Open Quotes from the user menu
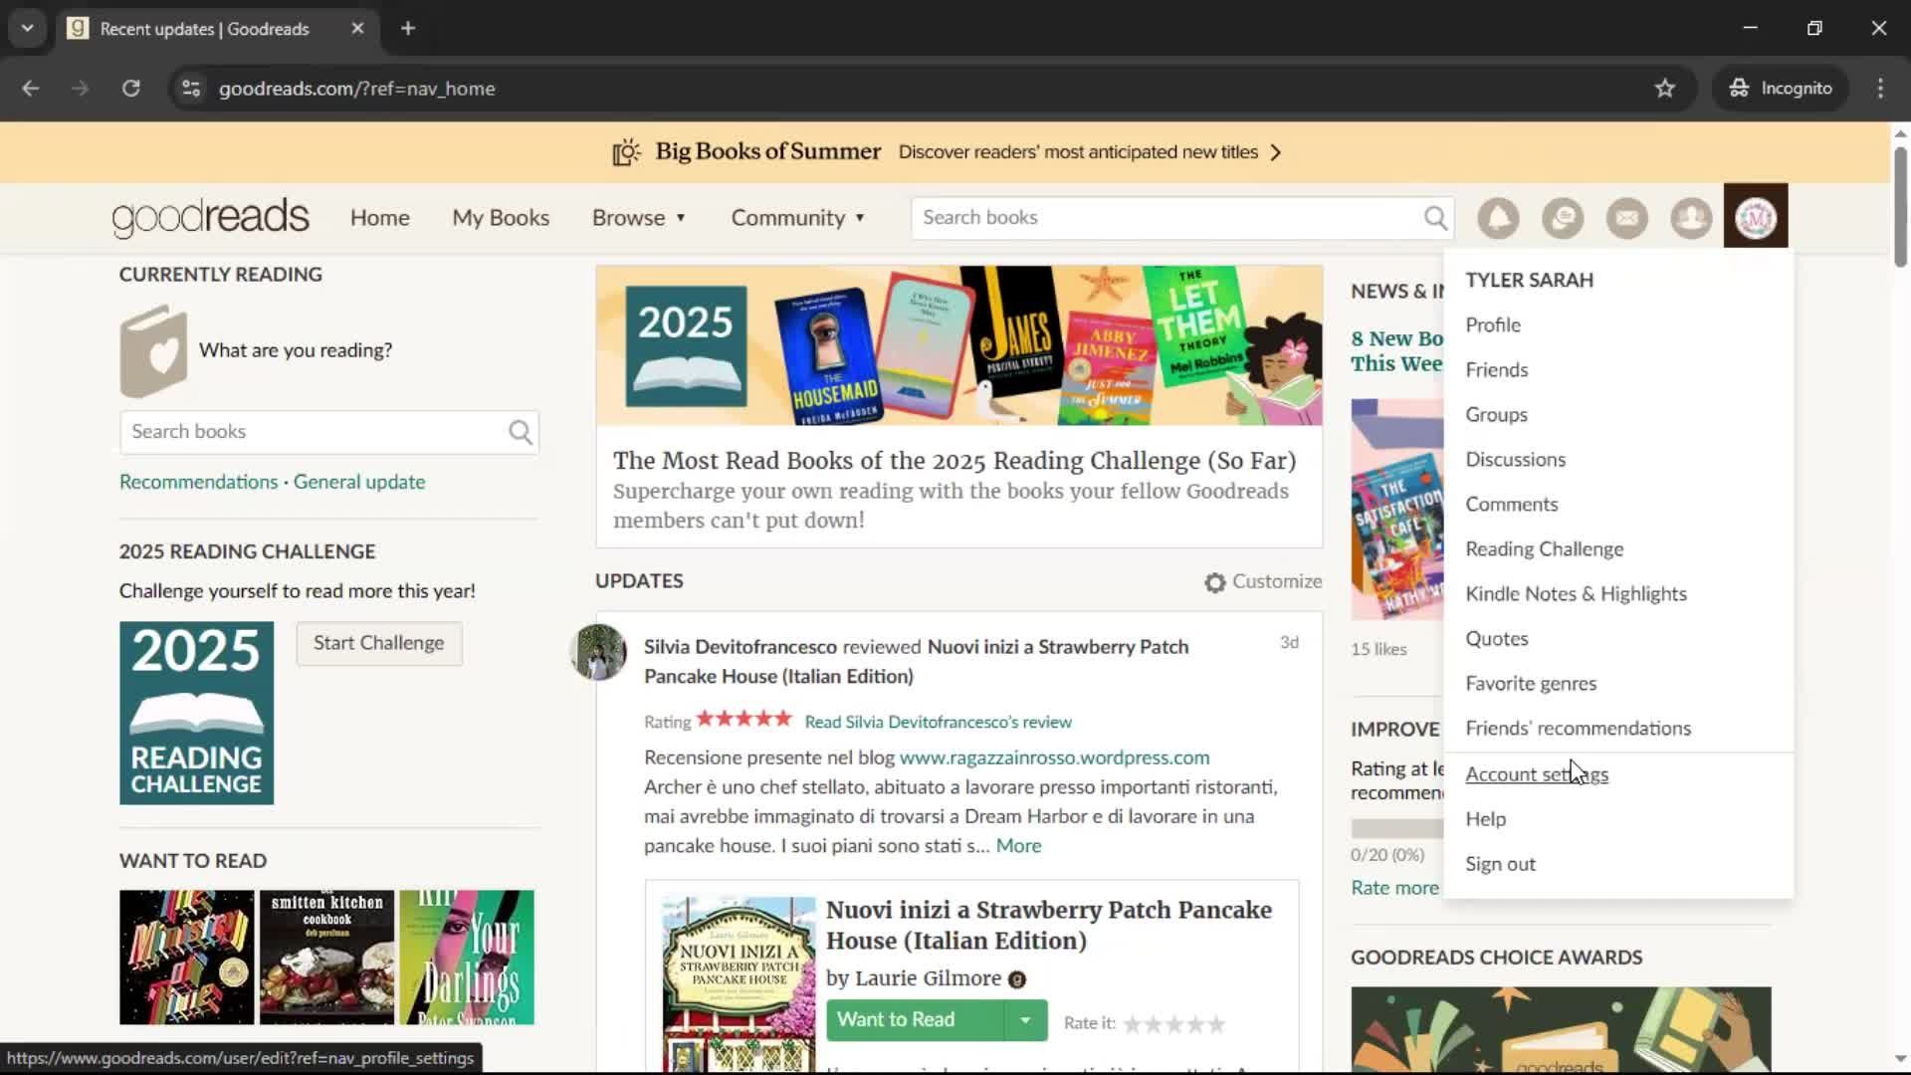Screen dimensions: 1911x1075 1496,638
